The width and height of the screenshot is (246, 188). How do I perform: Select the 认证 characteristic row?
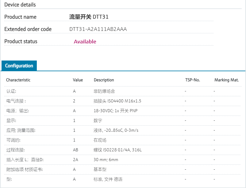[11, 91]
